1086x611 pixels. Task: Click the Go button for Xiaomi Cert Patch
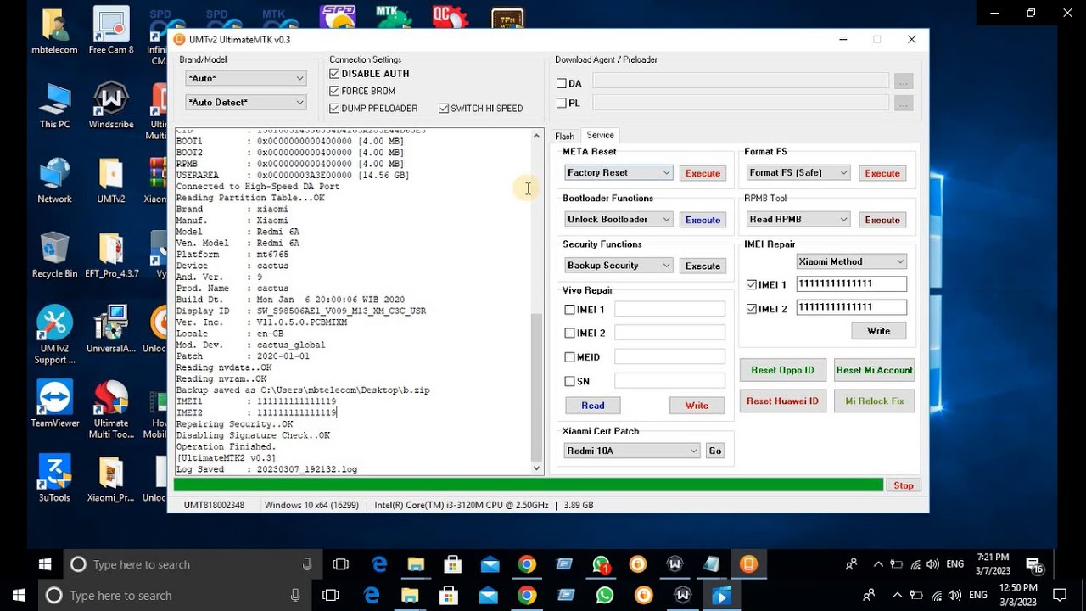coord(715,451)
